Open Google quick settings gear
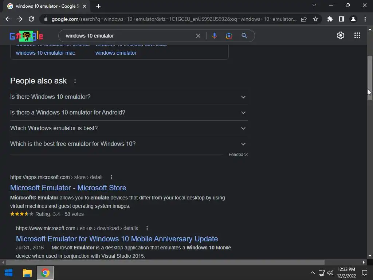373x280 pixels. pyautogui.click(x=341, y=35)
